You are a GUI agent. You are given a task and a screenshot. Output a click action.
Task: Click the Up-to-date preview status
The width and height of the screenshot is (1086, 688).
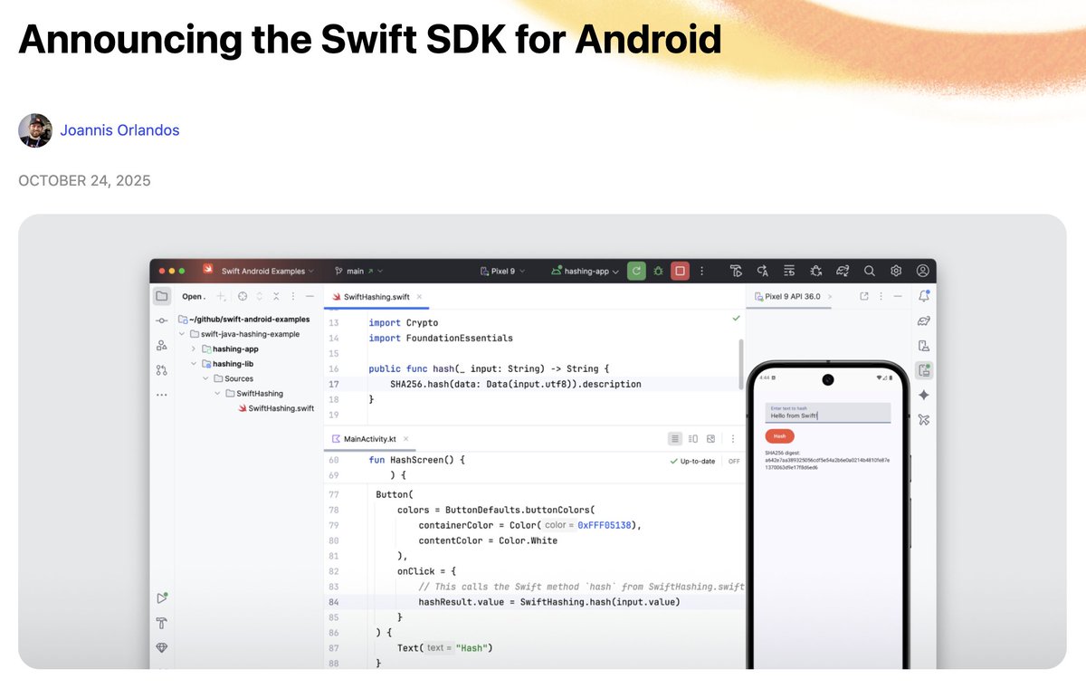[692, 462]
